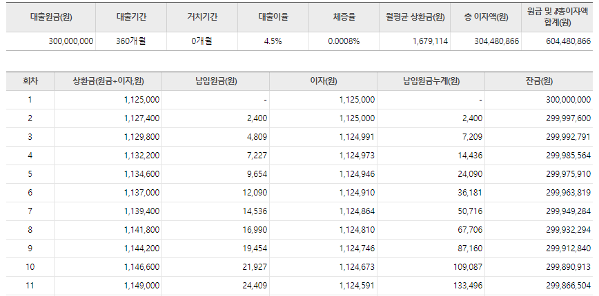Viewport: 599px width, 296px height.
Task: Select the 원금 및 총이자액 합계(원) header
Action: 557,17
